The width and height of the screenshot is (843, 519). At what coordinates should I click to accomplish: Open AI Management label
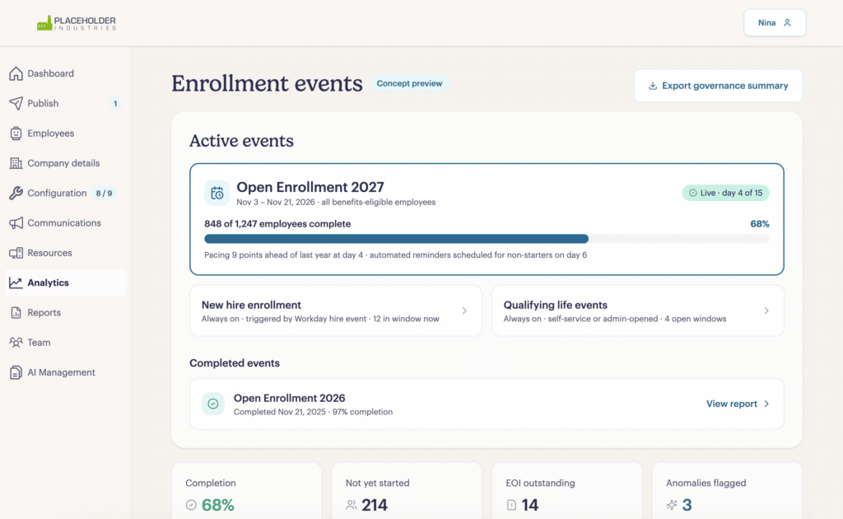61,372
